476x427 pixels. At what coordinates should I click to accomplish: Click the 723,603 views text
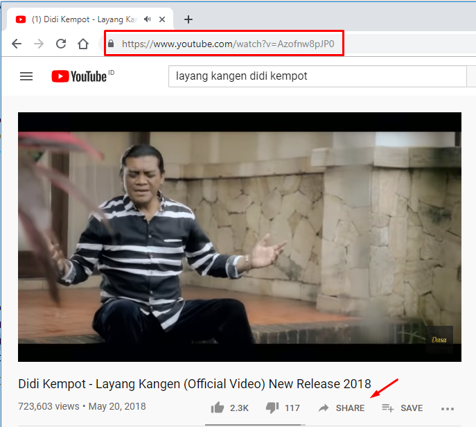click(49, 406)
